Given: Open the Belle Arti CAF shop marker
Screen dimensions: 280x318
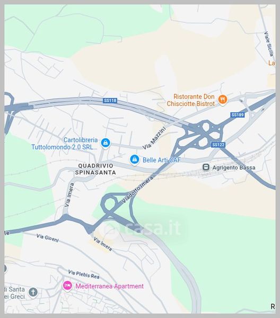Looking at the screenshot, I should pyautogui.click(x=135, y=160).
